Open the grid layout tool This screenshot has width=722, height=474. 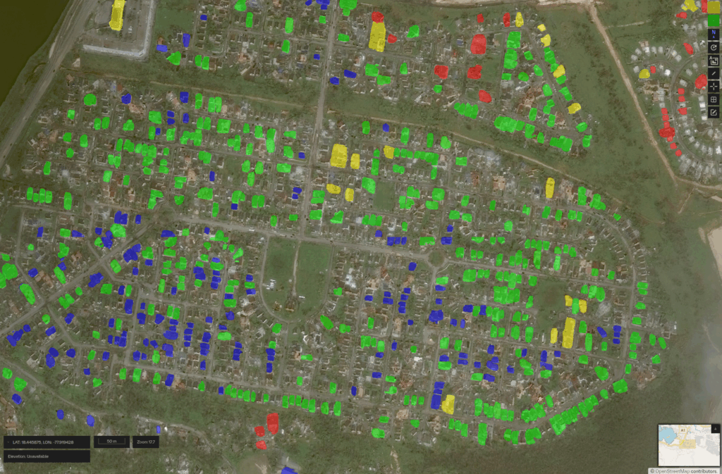714,99
